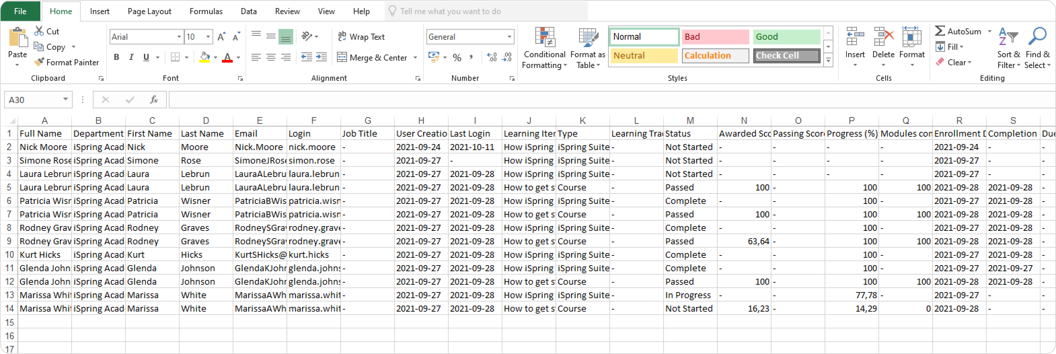Viewport: 1056px width, 354px height.
Task: Toggle Bold formatting
Action: point(116,58)
